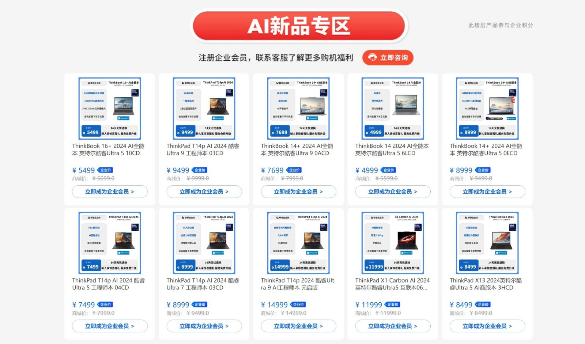Open ThinkPad T14p 元启版 product image

[298, 243]
